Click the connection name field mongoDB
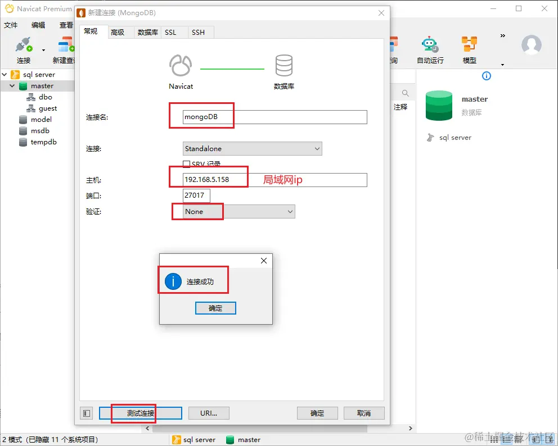Viewport: 558px width, 446px height. coord(274,117)
